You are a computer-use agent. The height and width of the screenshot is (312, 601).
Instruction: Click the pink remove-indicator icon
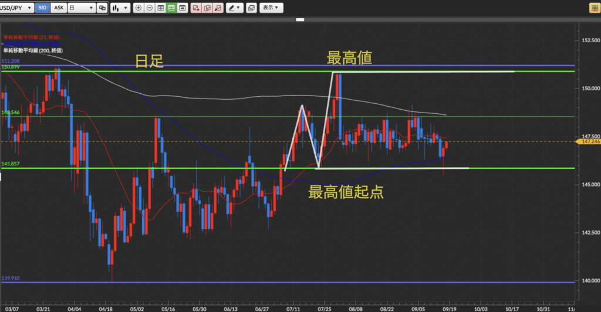click(x=218, y=8)
